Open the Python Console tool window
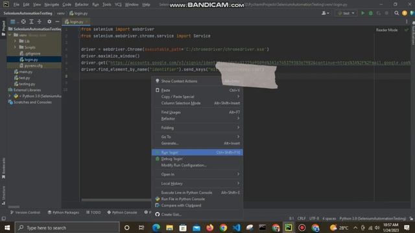The width and height of the screenshot is (415, 233). click(x=122, y=212)
